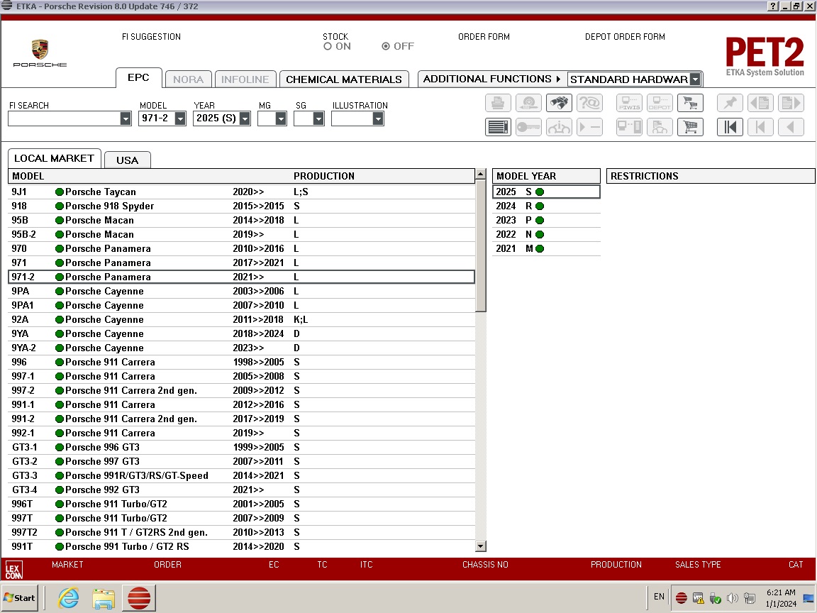Click the pushpin icon
The width and height of the screenshot is (817, 613).
pyautogui.click(x=730, y=103)
